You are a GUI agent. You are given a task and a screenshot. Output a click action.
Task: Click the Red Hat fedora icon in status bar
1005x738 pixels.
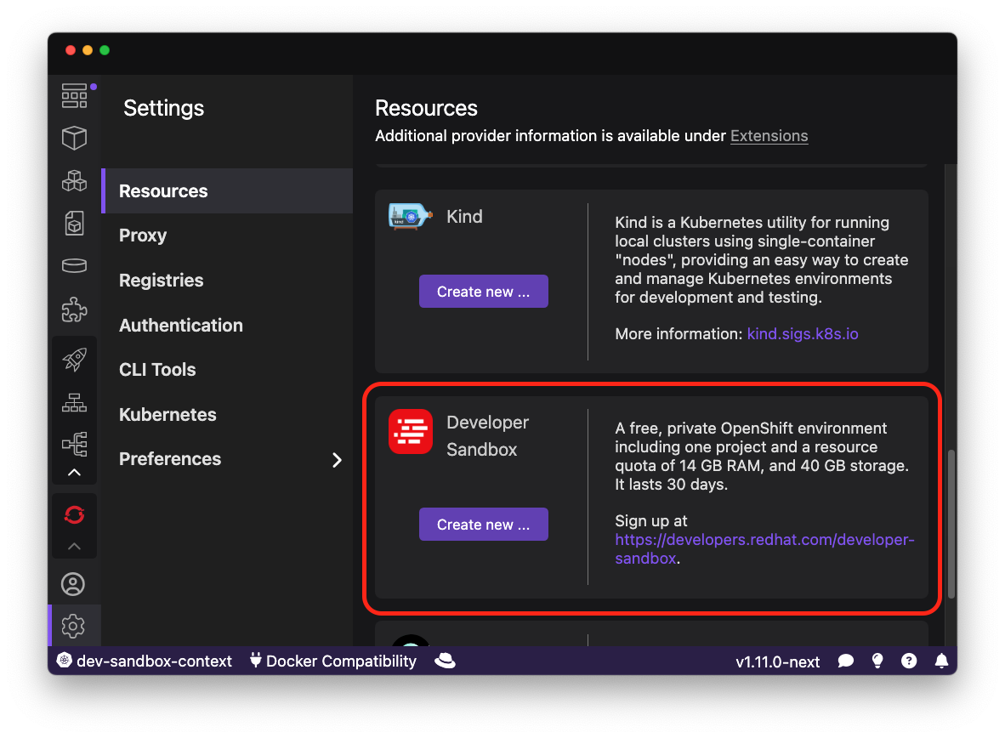pyautogui.click(x=445, y=661)
